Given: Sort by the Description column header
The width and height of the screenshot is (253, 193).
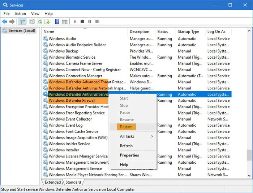Looking at the screenshot, I should pos(142,32).
